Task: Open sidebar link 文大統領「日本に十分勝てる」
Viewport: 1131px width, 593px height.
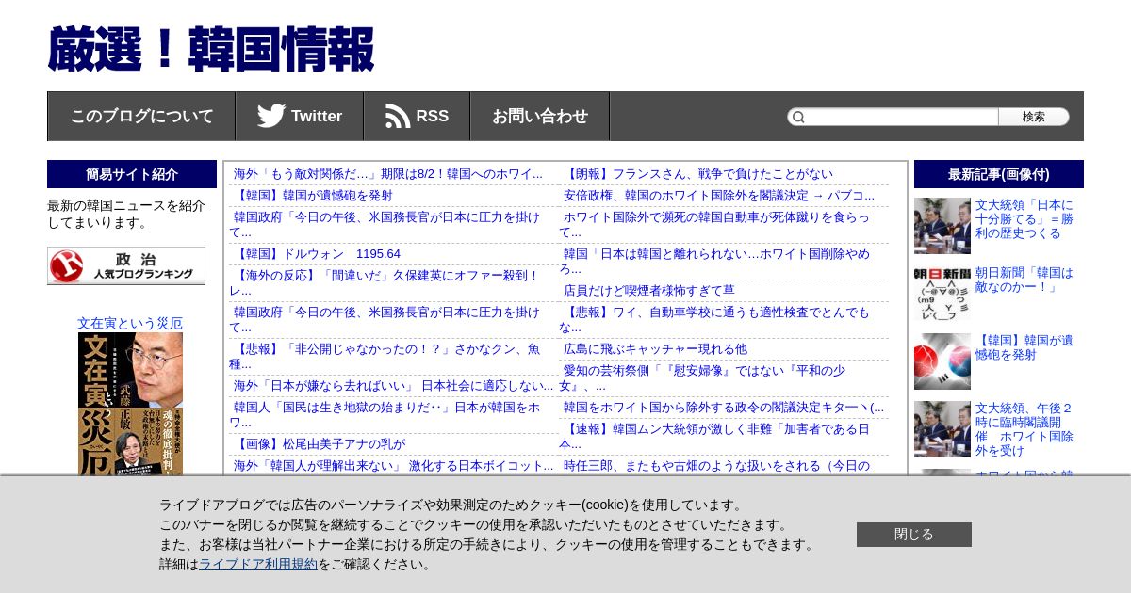Action: pos(1024,219)
